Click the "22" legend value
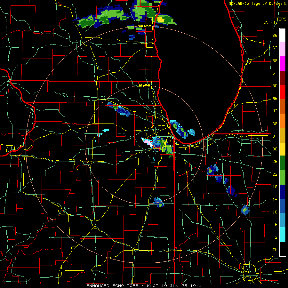Viewport: 288px width, 288px height. pos(275,174)
